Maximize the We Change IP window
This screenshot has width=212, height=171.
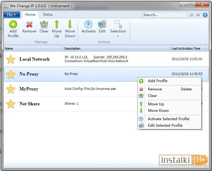coord(191,5)
